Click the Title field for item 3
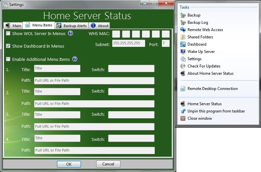Image resolution: width=261 pixels, height=172 pixels. click(x=57, y=115)
